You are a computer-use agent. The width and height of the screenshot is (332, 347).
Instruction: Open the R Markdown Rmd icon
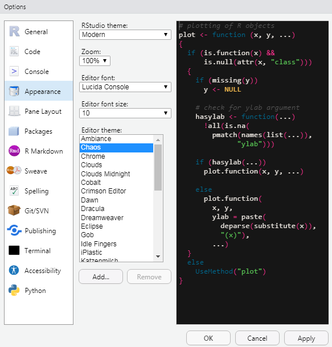click(x=14, y=151)
